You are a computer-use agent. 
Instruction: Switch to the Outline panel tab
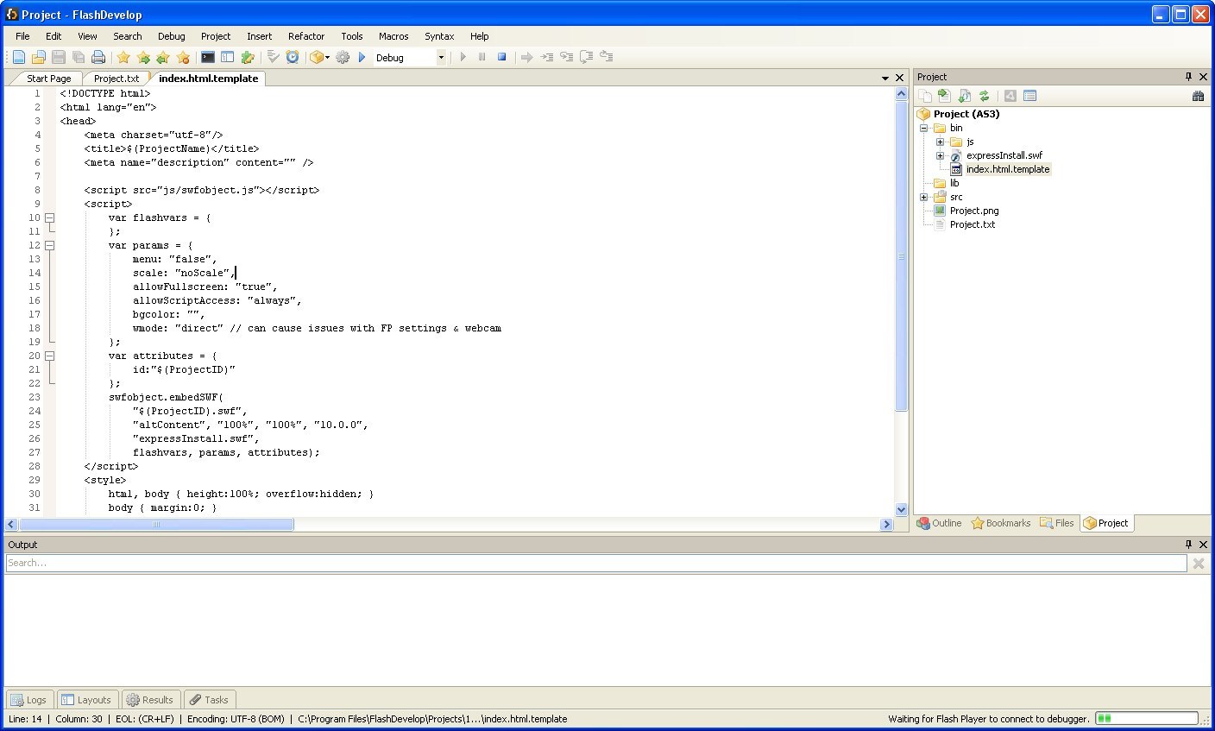940,523
